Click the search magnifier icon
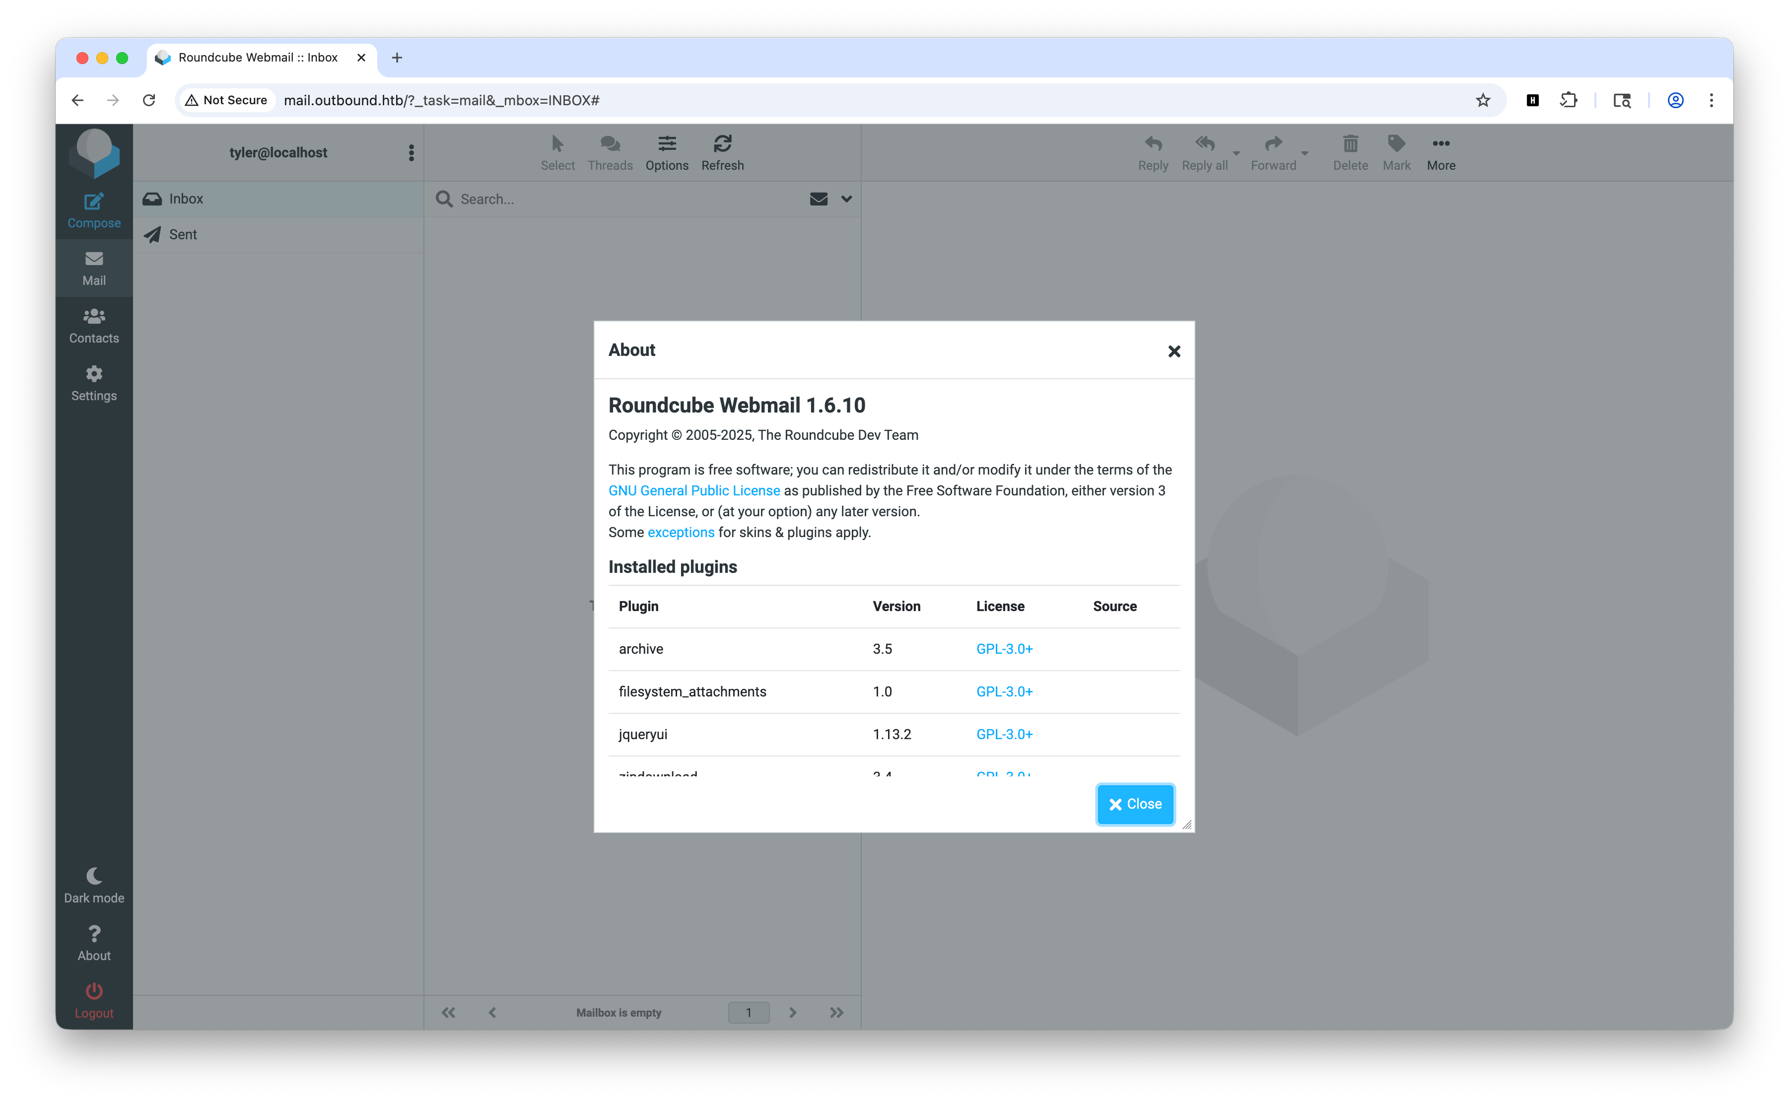1789x1103 pixels. point(444,199)
